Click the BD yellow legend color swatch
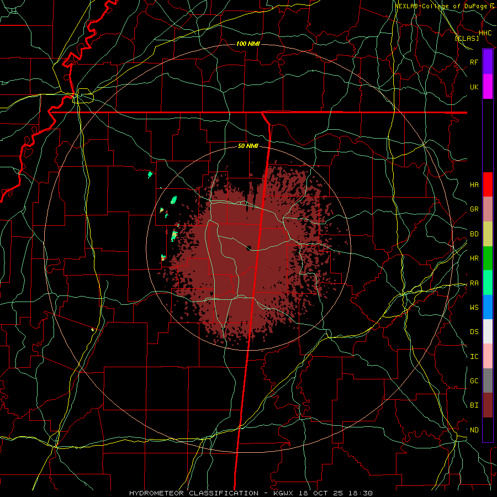The width and height of the screenshot is (497, 497). point(488,234)
